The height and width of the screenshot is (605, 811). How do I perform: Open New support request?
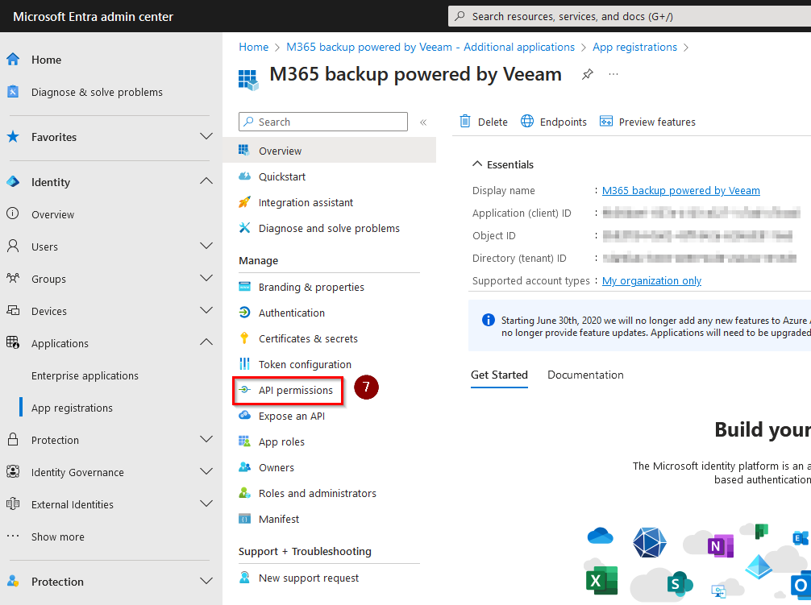(x=309, y=578)
